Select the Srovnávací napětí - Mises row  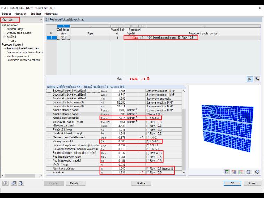point(114,122)
